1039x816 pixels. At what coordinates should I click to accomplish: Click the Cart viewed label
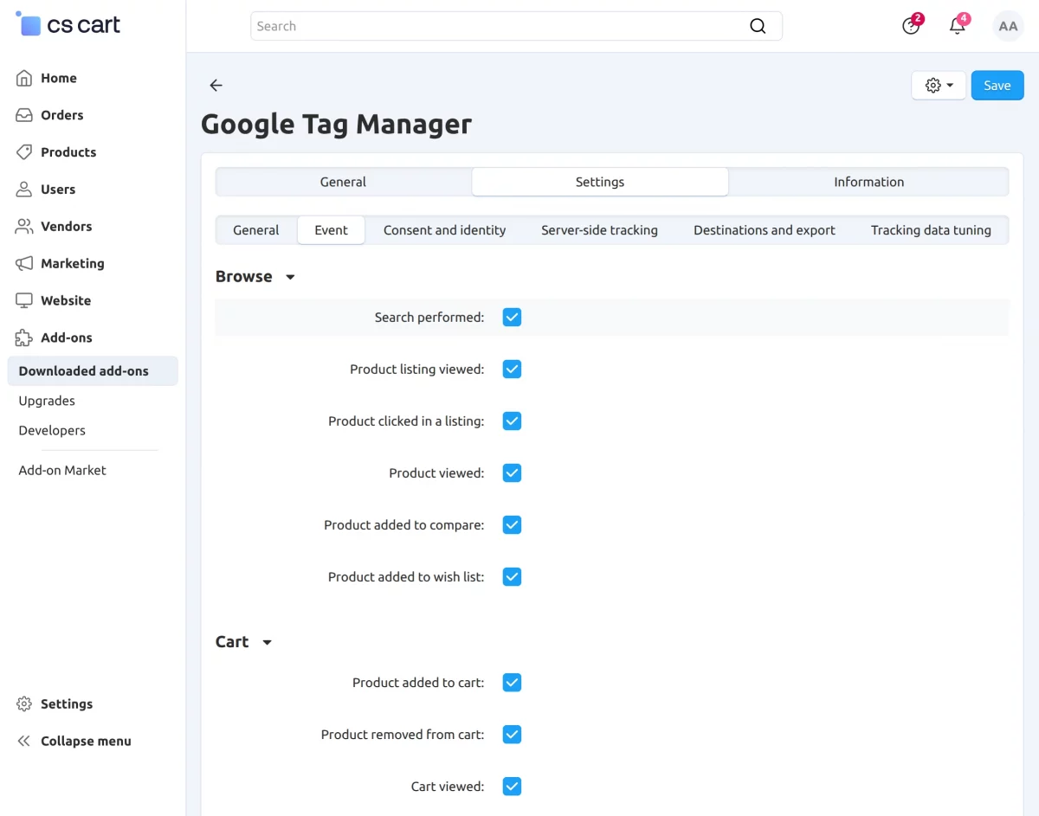(448, 787)
